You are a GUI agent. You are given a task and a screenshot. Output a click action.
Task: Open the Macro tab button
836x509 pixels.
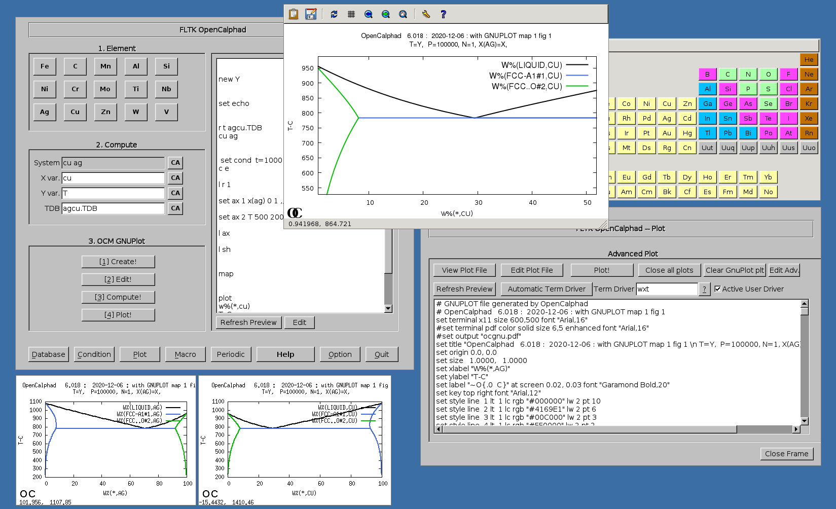[x=186, y=354]
